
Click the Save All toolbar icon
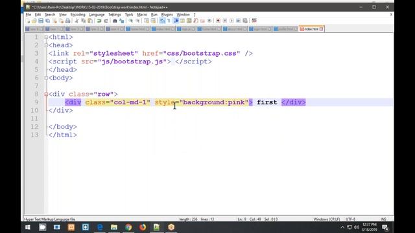click(47, 21)
